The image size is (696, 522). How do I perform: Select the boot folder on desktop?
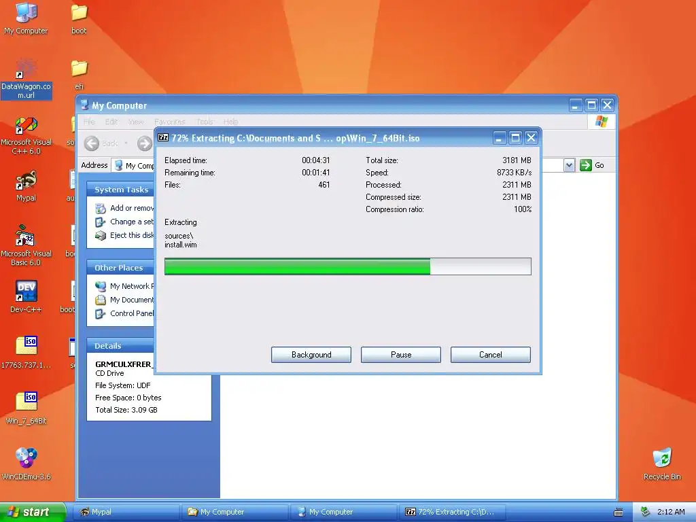[79, 18]
